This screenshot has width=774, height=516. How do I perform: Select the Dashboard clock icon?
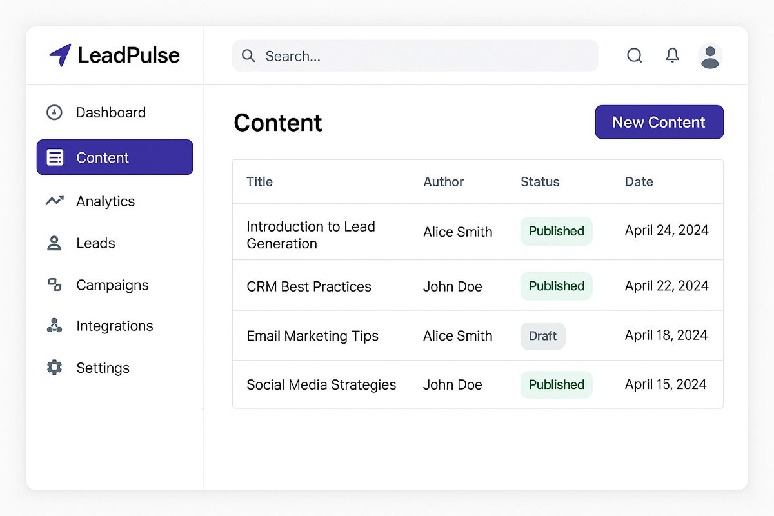pyautogui.click(x=55, y=112)
